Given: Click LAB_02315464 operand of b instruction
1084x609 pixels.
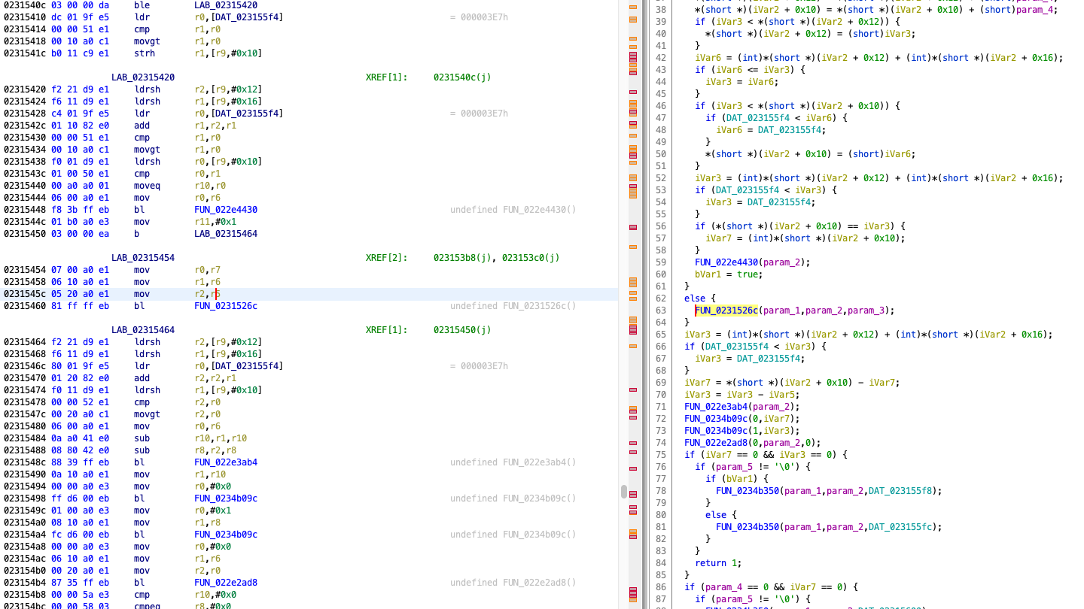Looking at the screenshot, I should 226,234.
